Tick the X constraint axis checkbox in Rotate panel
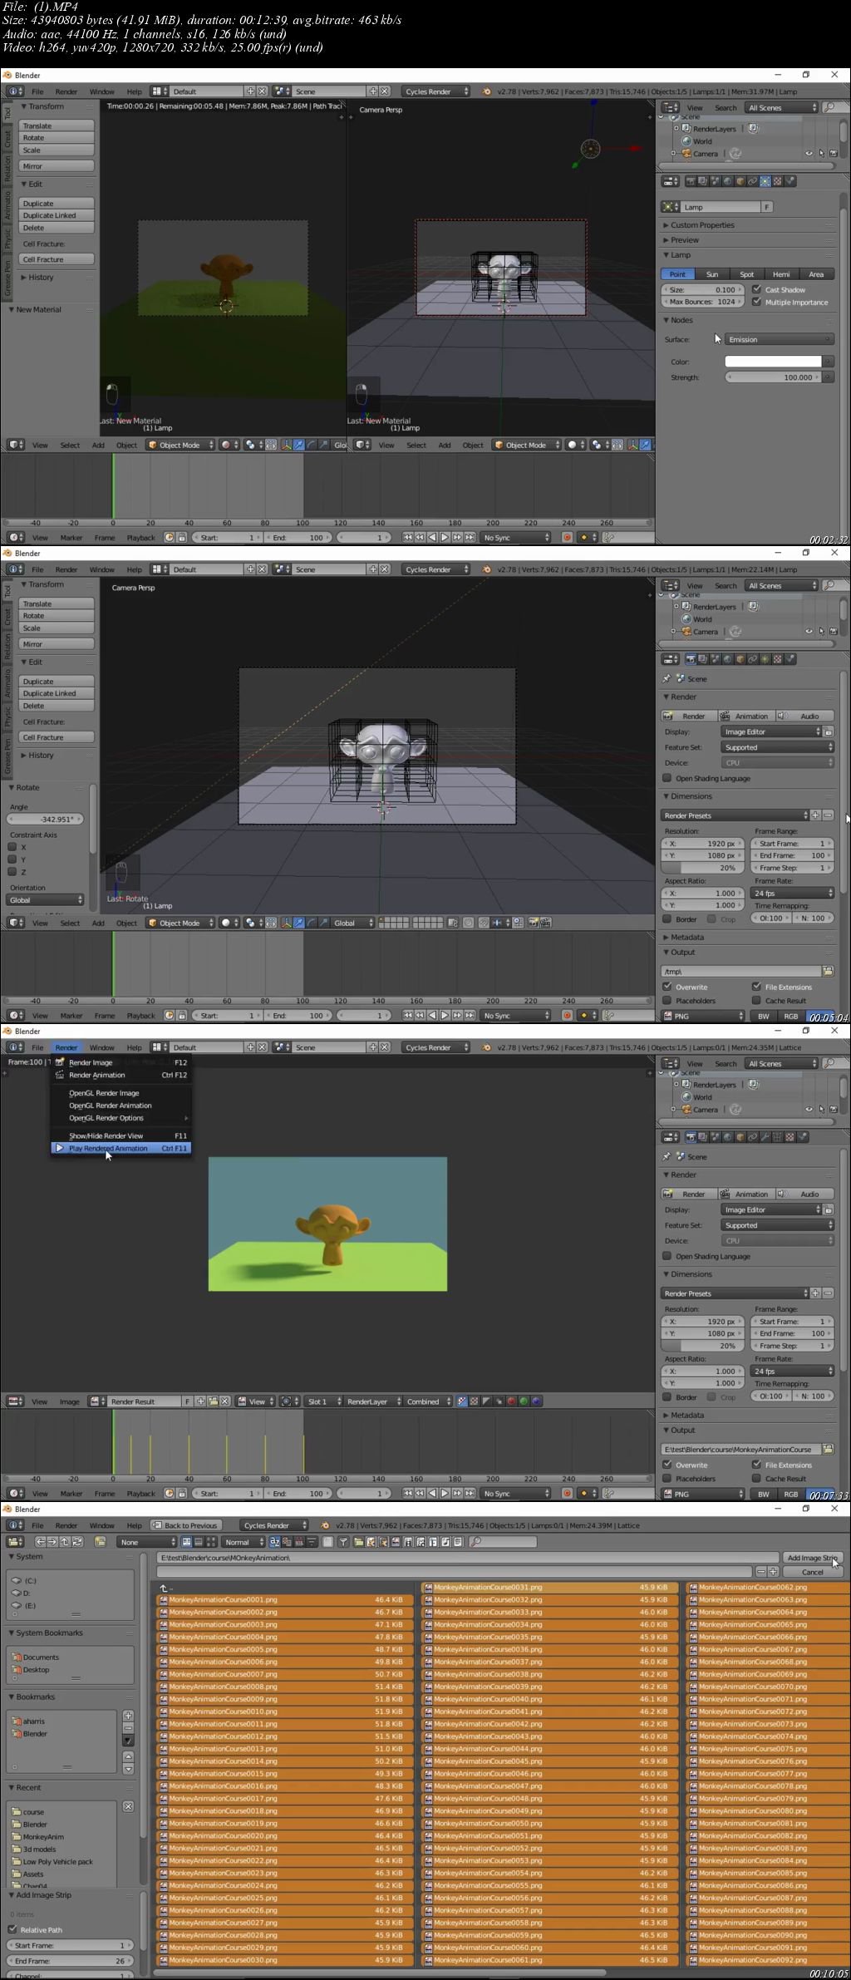Image resolution: width=851 pixels, height=1980 pixels. (12, 847)
